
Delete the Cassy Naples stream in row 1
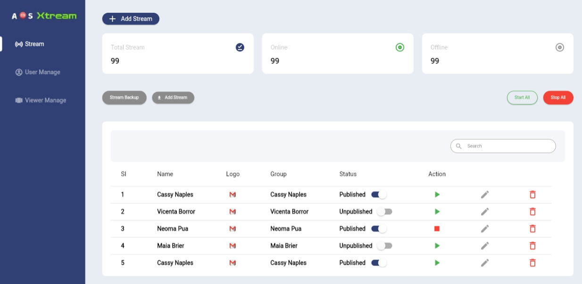pyautogui.click(x=532, y=194)
